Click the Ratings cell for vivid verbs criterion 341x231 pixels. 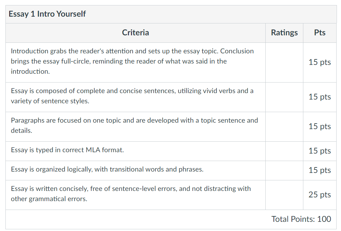284,97
